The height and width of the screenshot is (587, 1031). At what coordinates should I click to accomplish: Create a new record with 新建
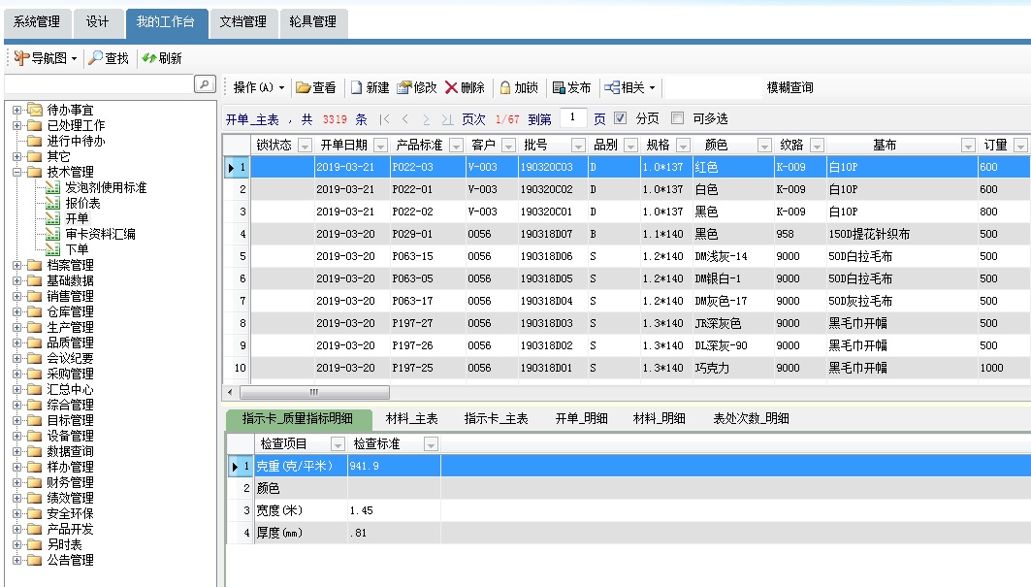click(x=357, y=87)
